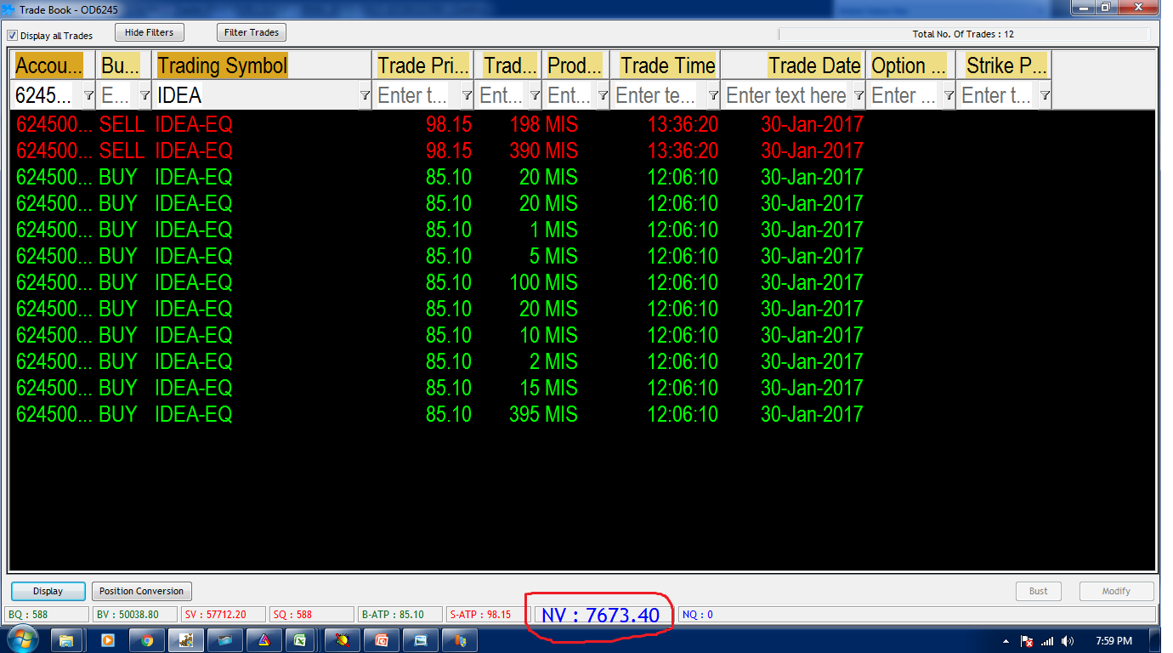Image resolution: width=1173 pixels, height=653 pixels.
Task: Click the NV : 7673.40 status value
Action: (600, 615)
